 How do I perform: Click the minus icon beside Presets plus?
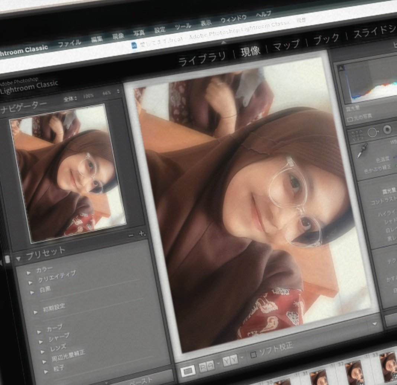point(131,235)
